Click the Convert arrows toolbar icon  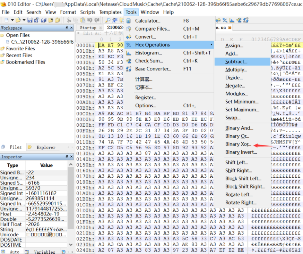tap(218, 20)
